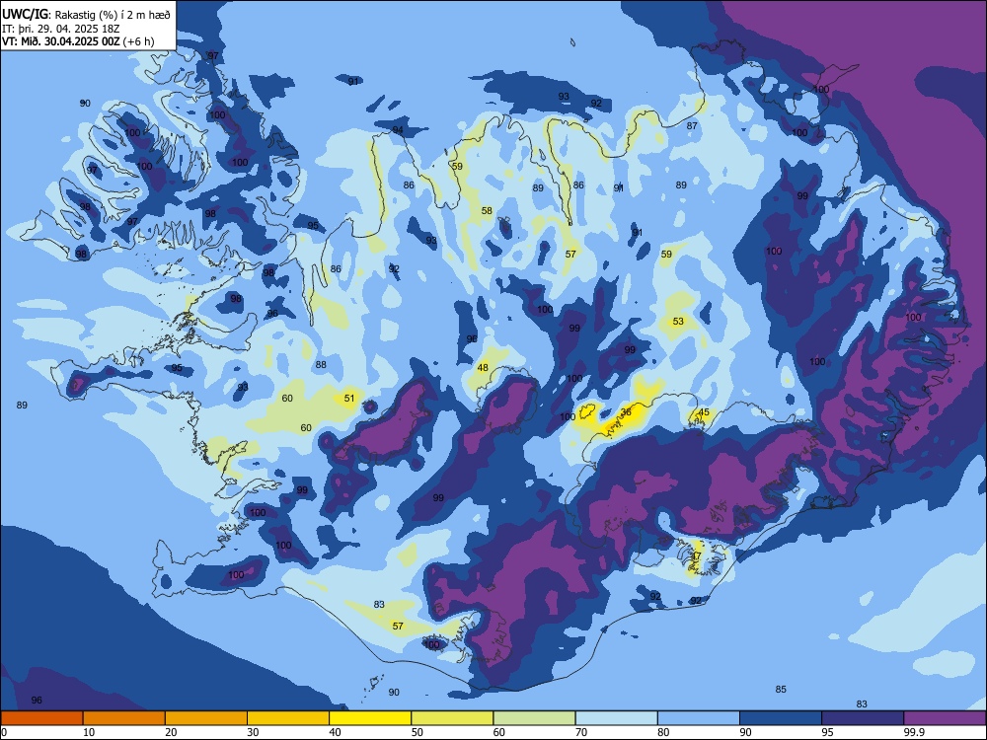This screenshot has width=987, height=740.
Task: Click the humidity value 45 on the map
Action: (704, 412)
